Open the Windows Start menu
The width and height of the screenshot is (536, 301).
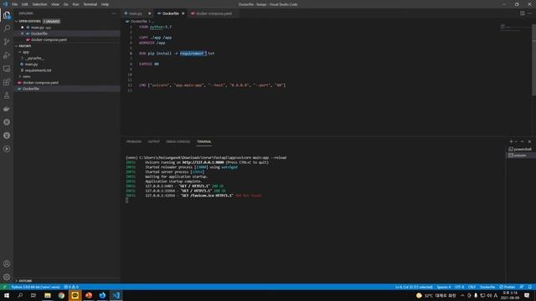click(x=7, y=295)
